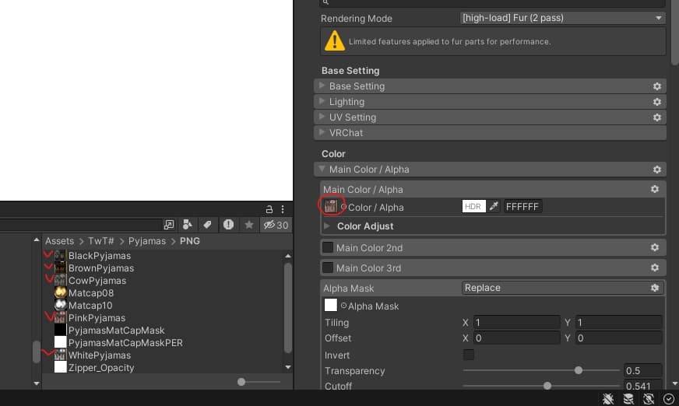Lock the Project panel with padlock icon
679x406 pixels.
click(269, 209)
